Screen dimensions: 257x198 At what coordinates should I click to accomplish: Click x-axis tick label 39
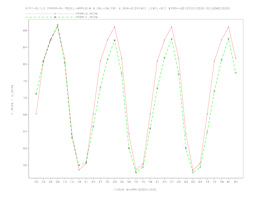point(129,182)
